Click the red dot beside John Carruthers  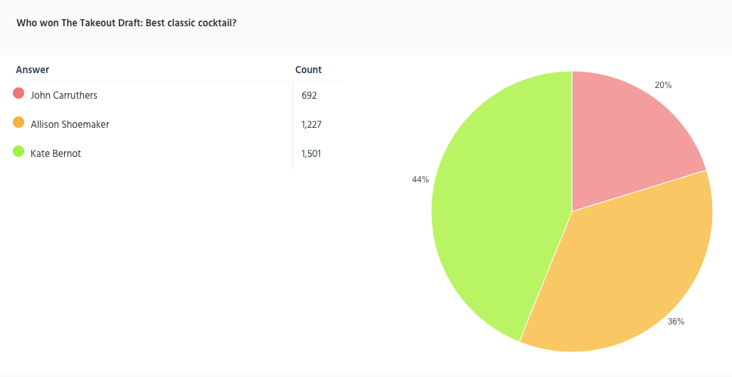pyautogui.click(x=18, y=94)
